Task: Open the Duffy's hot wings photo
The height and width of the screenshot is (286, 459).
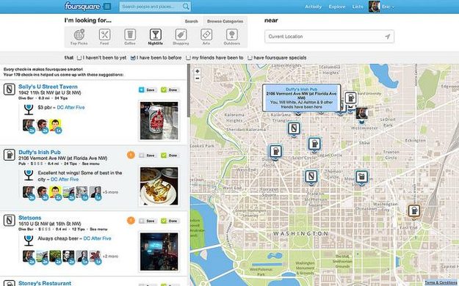Action: (x=159, y=186)
